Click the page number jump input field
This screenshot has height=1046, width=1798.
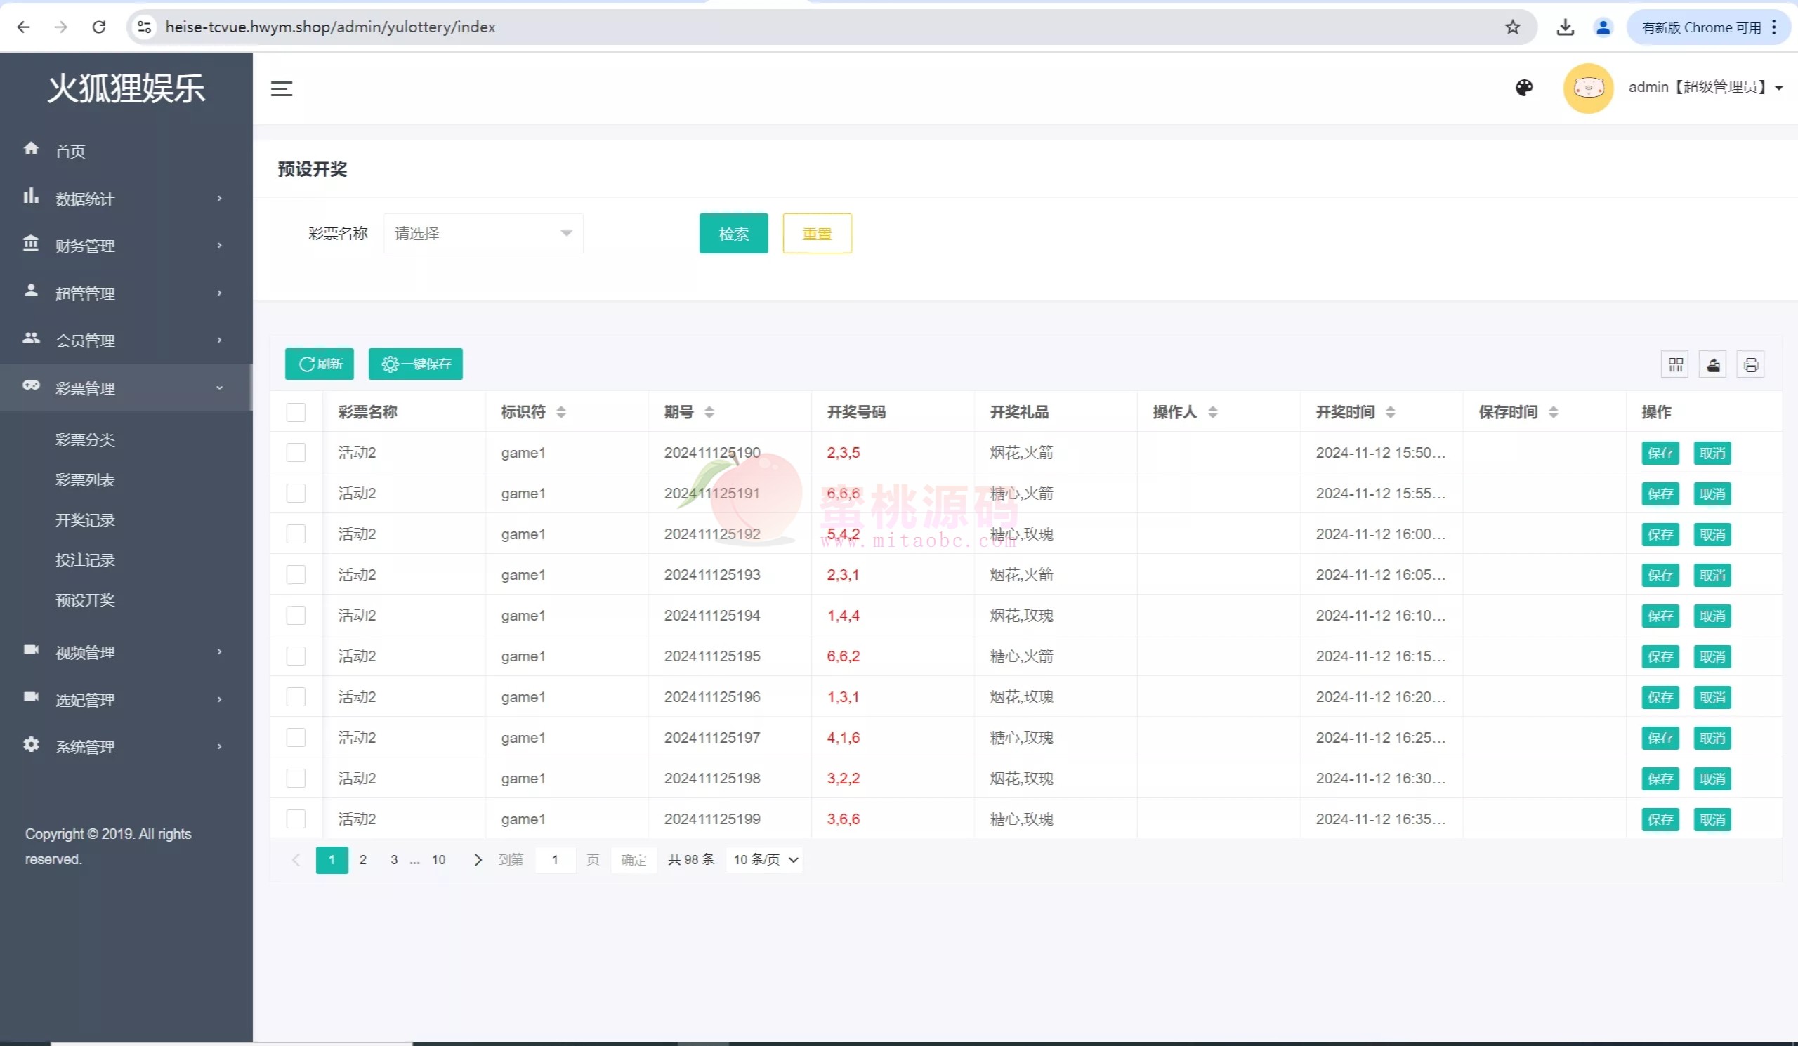click(x=554, y=860)
